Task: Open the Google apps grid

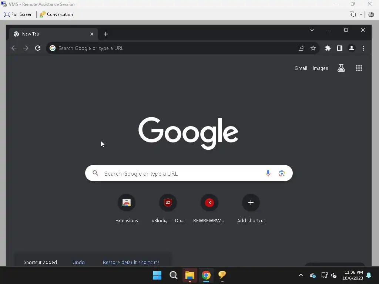Action: tap(359, 68)
